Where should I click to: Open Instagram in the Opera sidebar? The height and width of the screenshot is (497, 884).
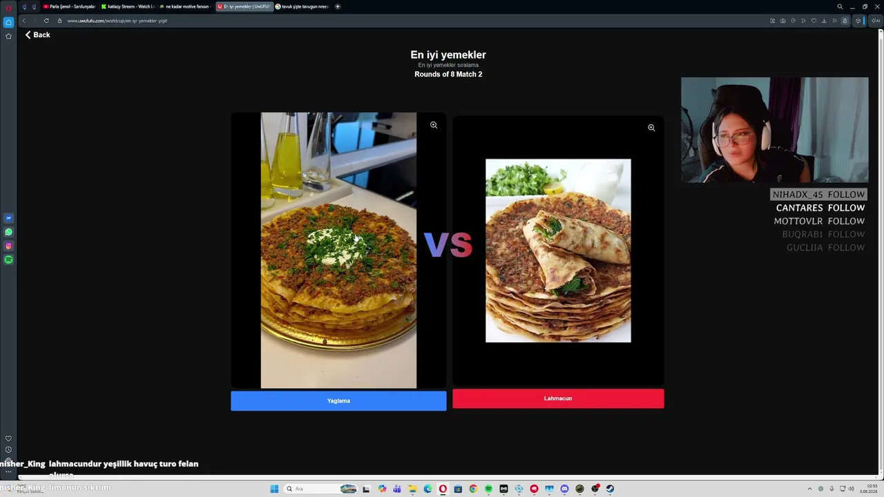(x=8, y=246)
